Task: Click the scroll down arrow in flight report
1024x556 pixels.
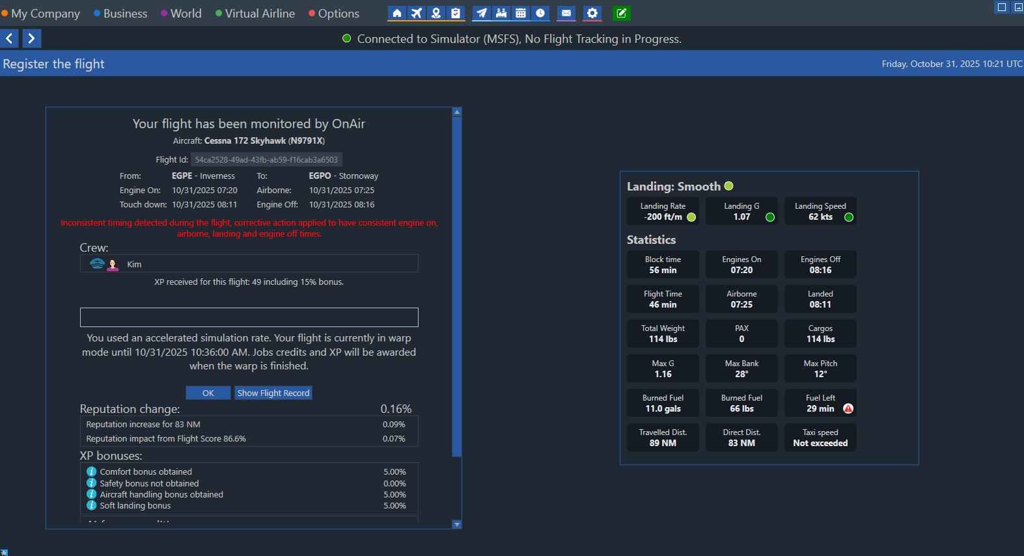Action: 457,524
